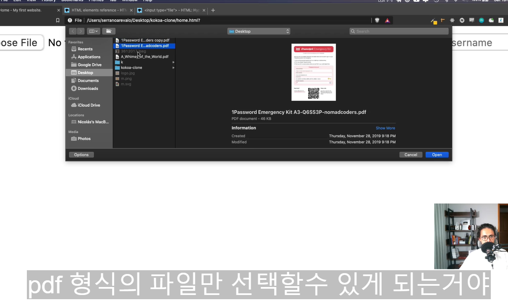Viewport: 508px width, 308px height.
Task: Click the Options button
Action: tap(81, 155)
